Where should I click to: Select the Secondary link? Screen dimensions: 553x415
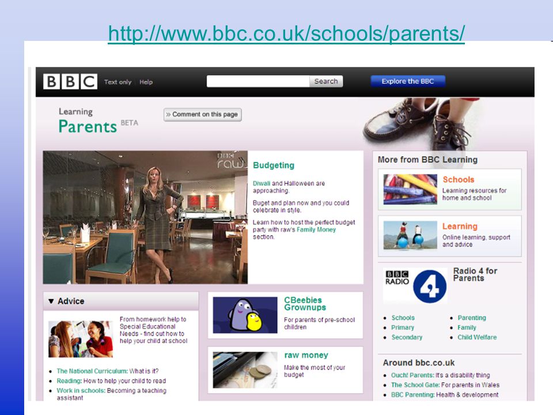pos(407,337)
